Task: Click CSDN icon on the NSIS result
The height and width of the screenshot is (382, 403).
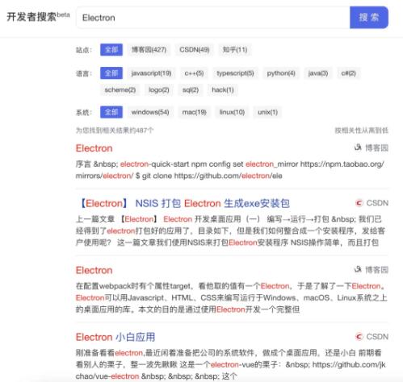Action: point(359,203)
